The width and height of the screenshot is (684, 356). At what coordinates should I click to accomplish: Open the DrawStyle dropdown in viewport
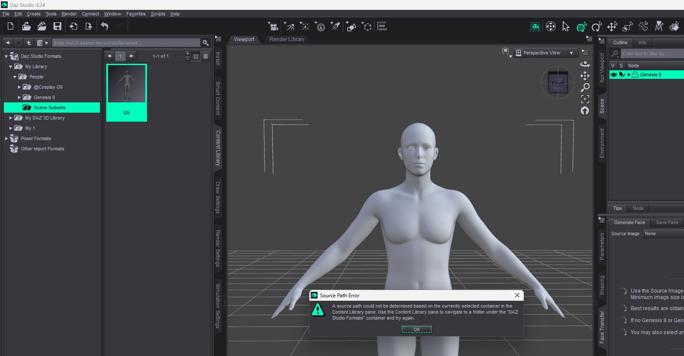507,53
